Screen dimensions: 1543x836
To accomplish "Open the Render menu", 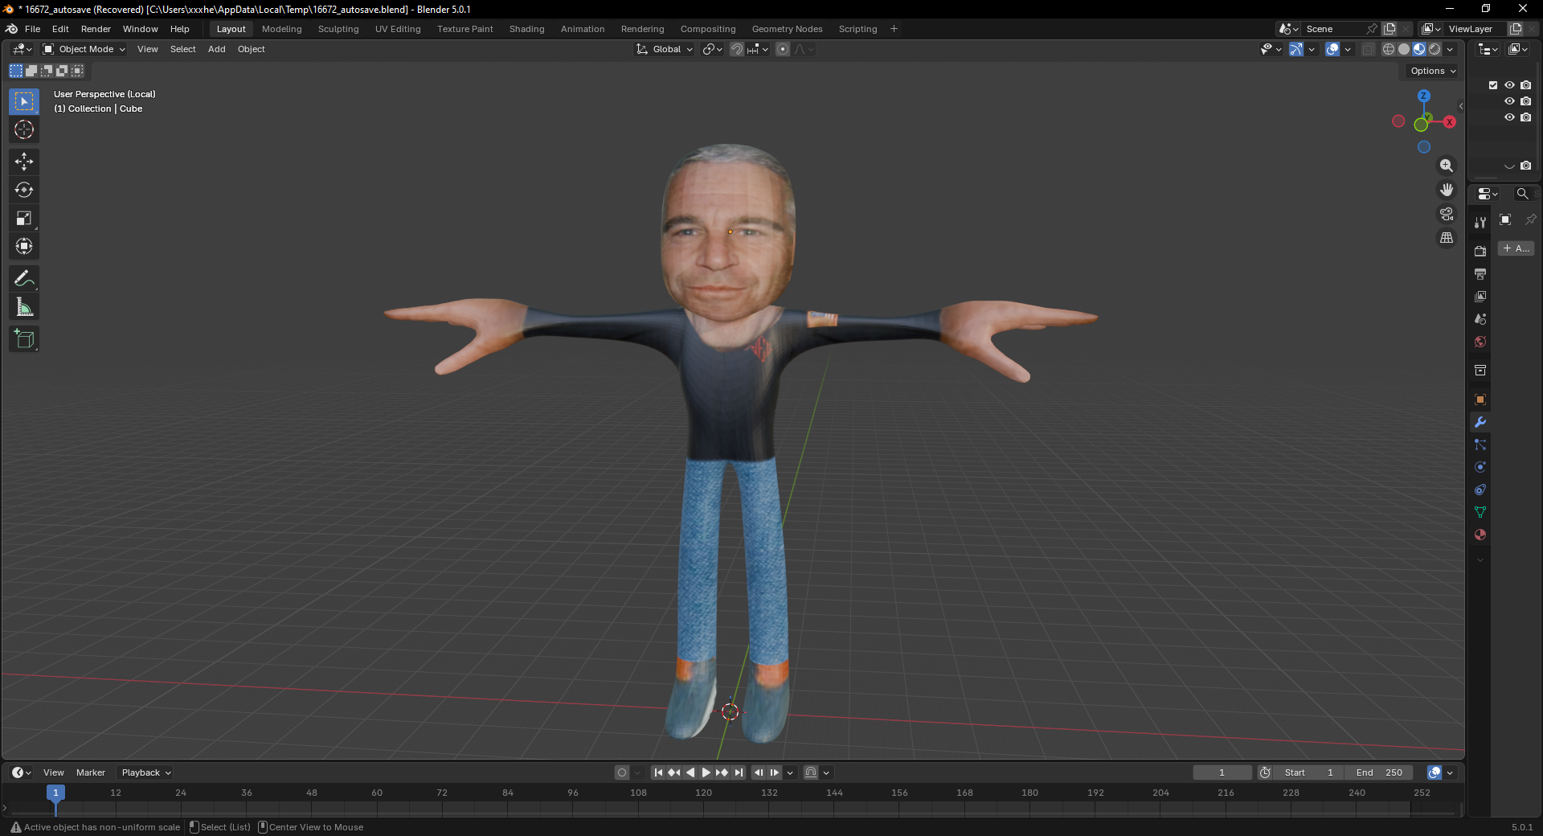I will click(96, 29).
